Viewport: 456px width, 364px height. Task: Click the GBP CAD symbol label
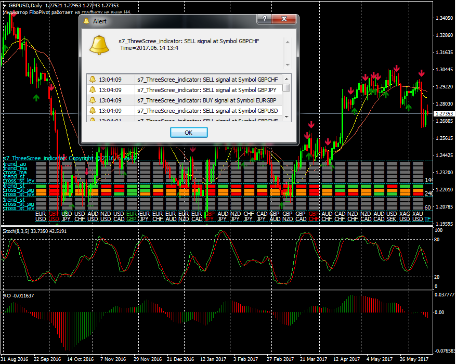point(301,216)
